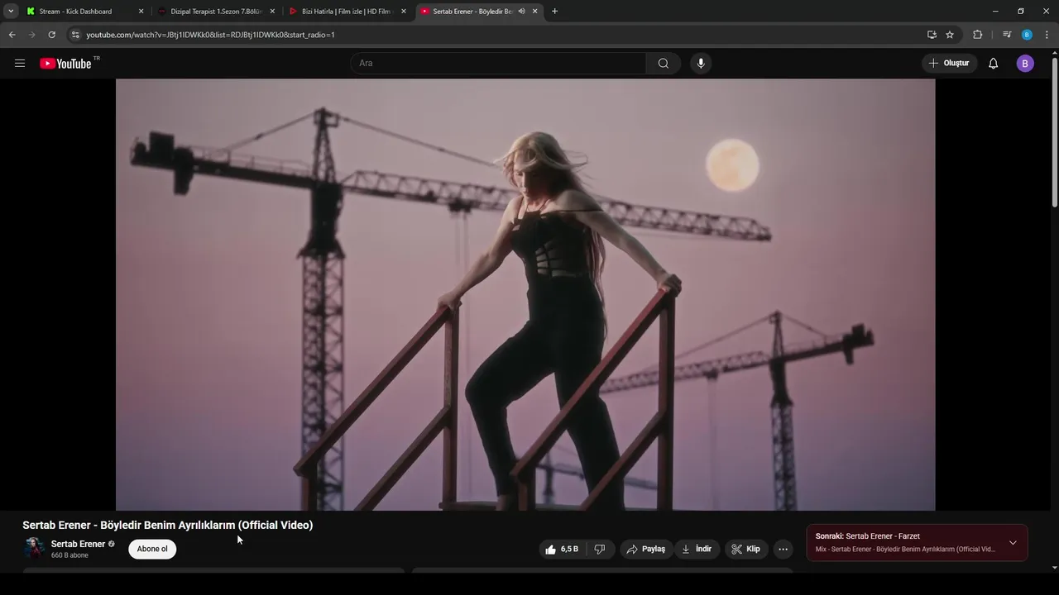1059x595 pixels.
Task: Open a new tab with the plus button
Action: pos(554,12)
